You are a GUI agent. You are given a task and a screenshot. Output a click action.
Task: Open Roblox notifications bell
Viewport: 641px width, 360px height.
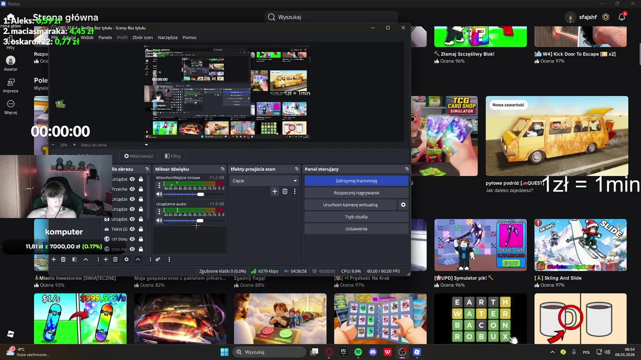click(x=621, y=17)
